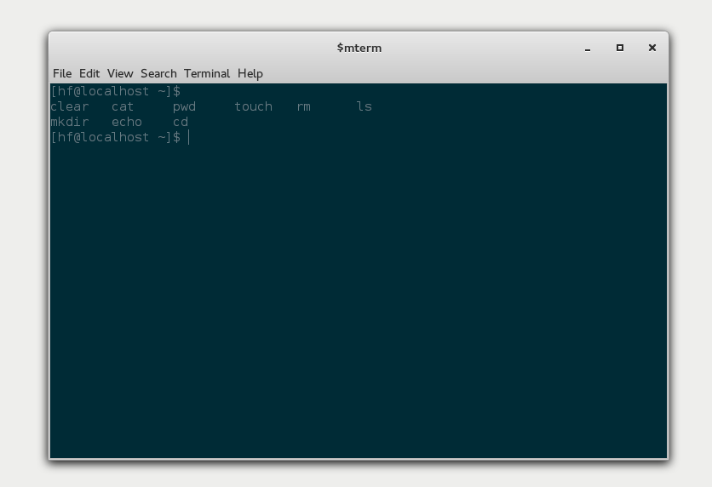Click the last prompt line at cursor
The image size is (712, 487).
pos(189,137)
